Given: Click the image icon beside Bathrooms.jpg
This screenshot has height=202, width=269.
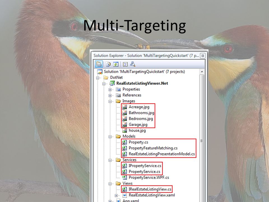Looking at the screenshot, I should (x=124, y=113).
